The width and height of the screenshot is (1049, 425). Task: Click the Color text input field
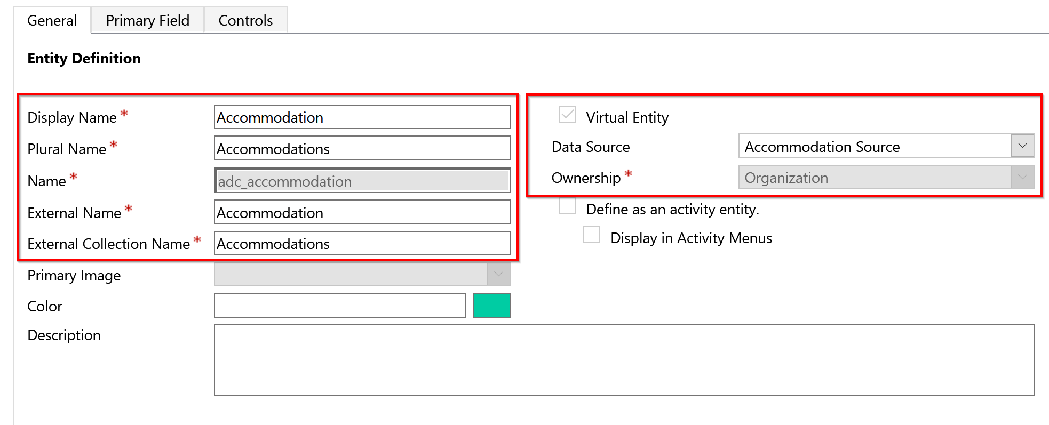coord(340,306)
